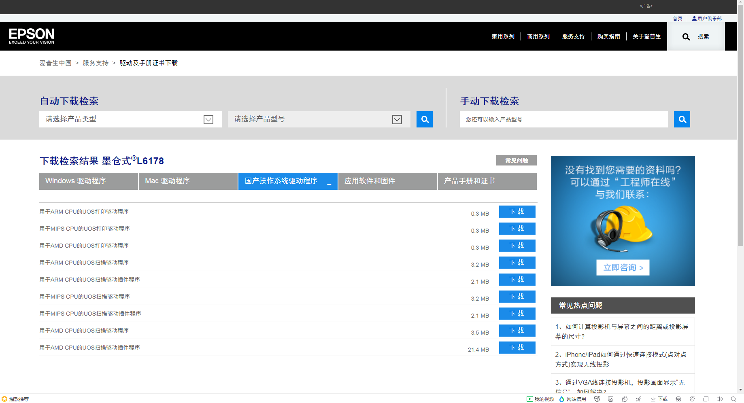The image size is (744, 403).
Task: Download the MIPS CPU UOS scan driver
Action: [517, 297]
